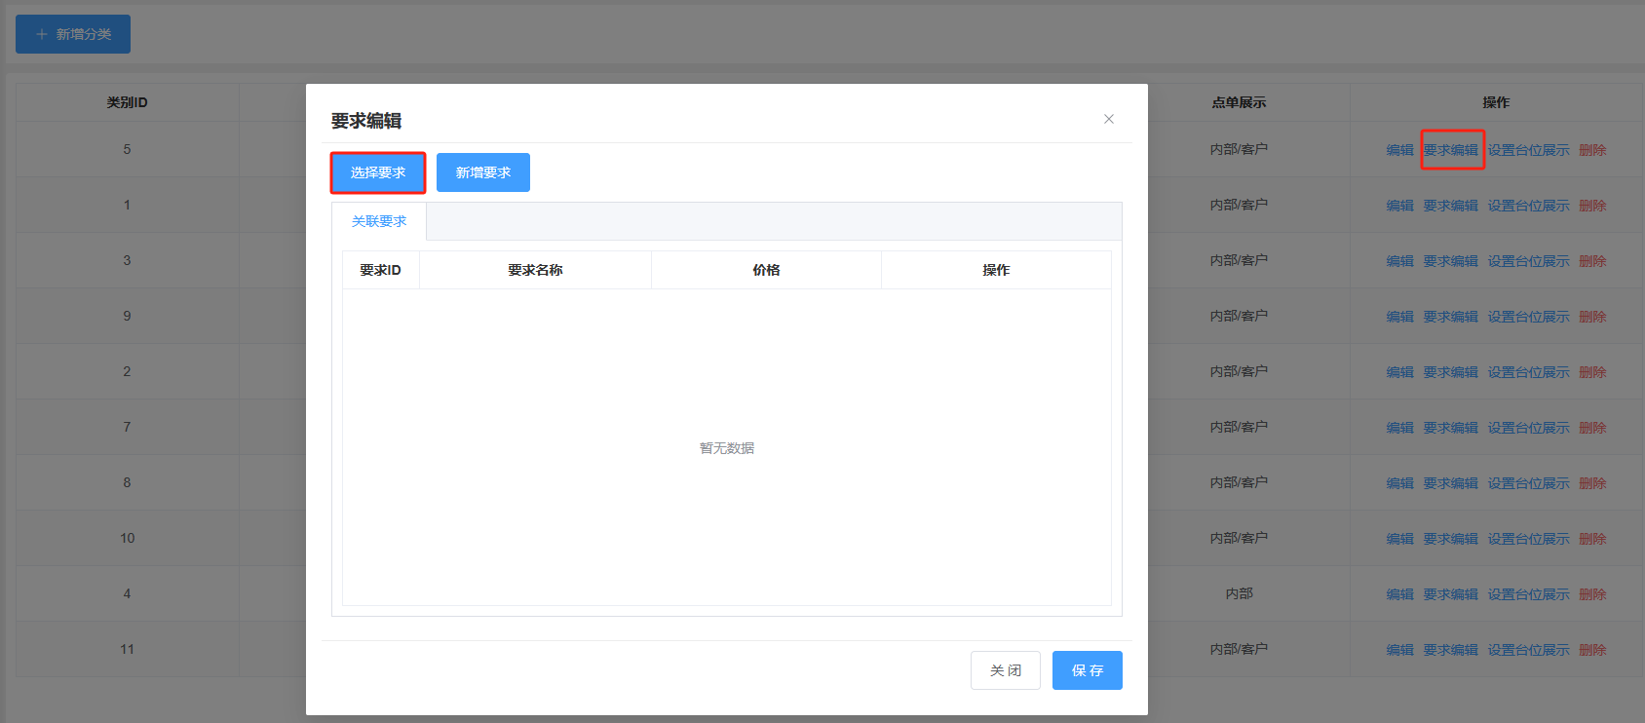Screen dimensions: 1645x723
Task: Click 删除 link in row with ID 3
Action: pyautogui.click(x=1592, y=261)
